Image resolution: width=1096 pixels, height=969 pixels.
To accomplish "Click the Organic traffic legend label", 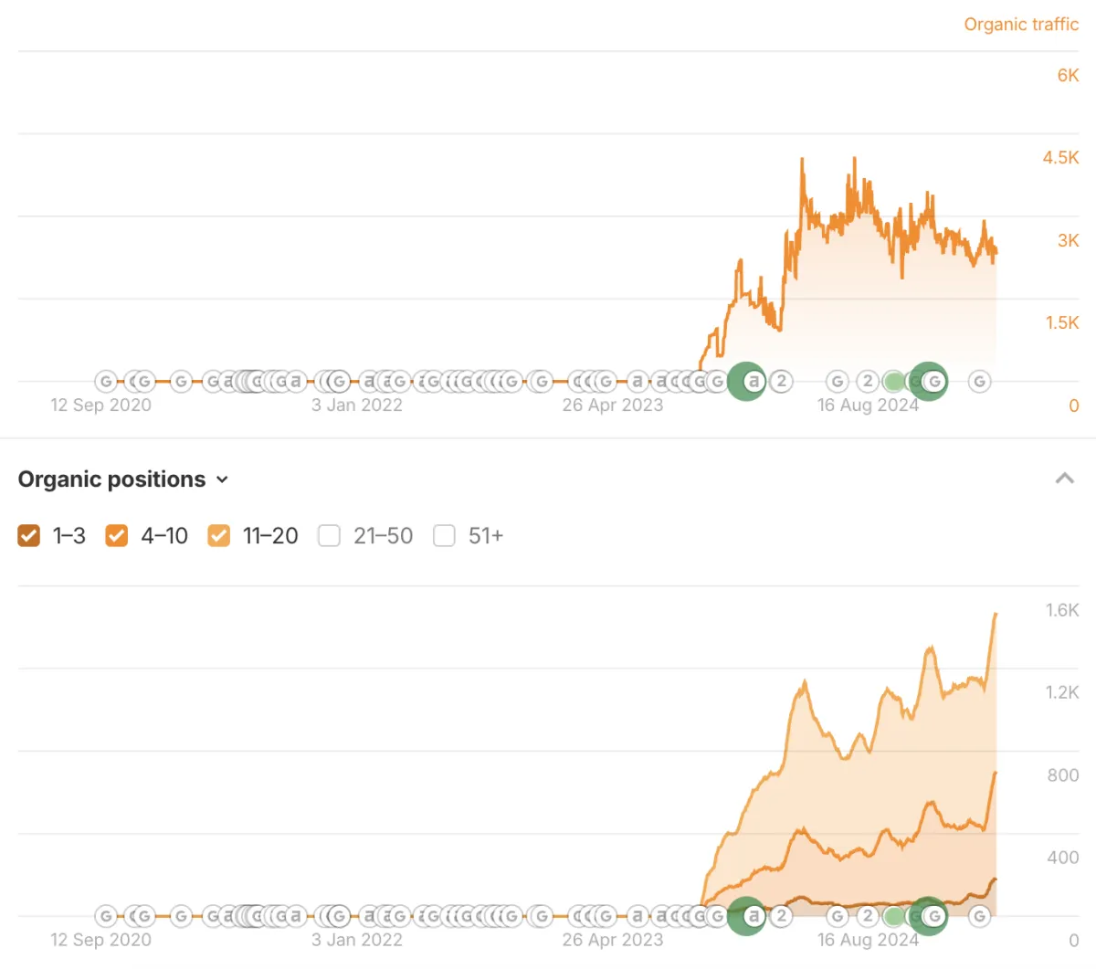I will (x=1020, y=25).
